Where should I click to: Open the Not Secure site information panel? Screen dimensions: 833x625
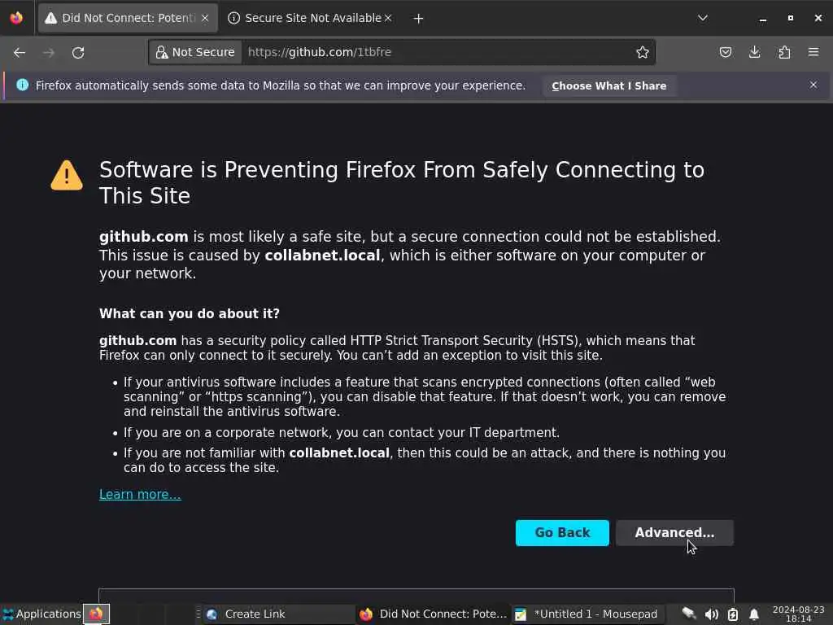pos(195,52)
